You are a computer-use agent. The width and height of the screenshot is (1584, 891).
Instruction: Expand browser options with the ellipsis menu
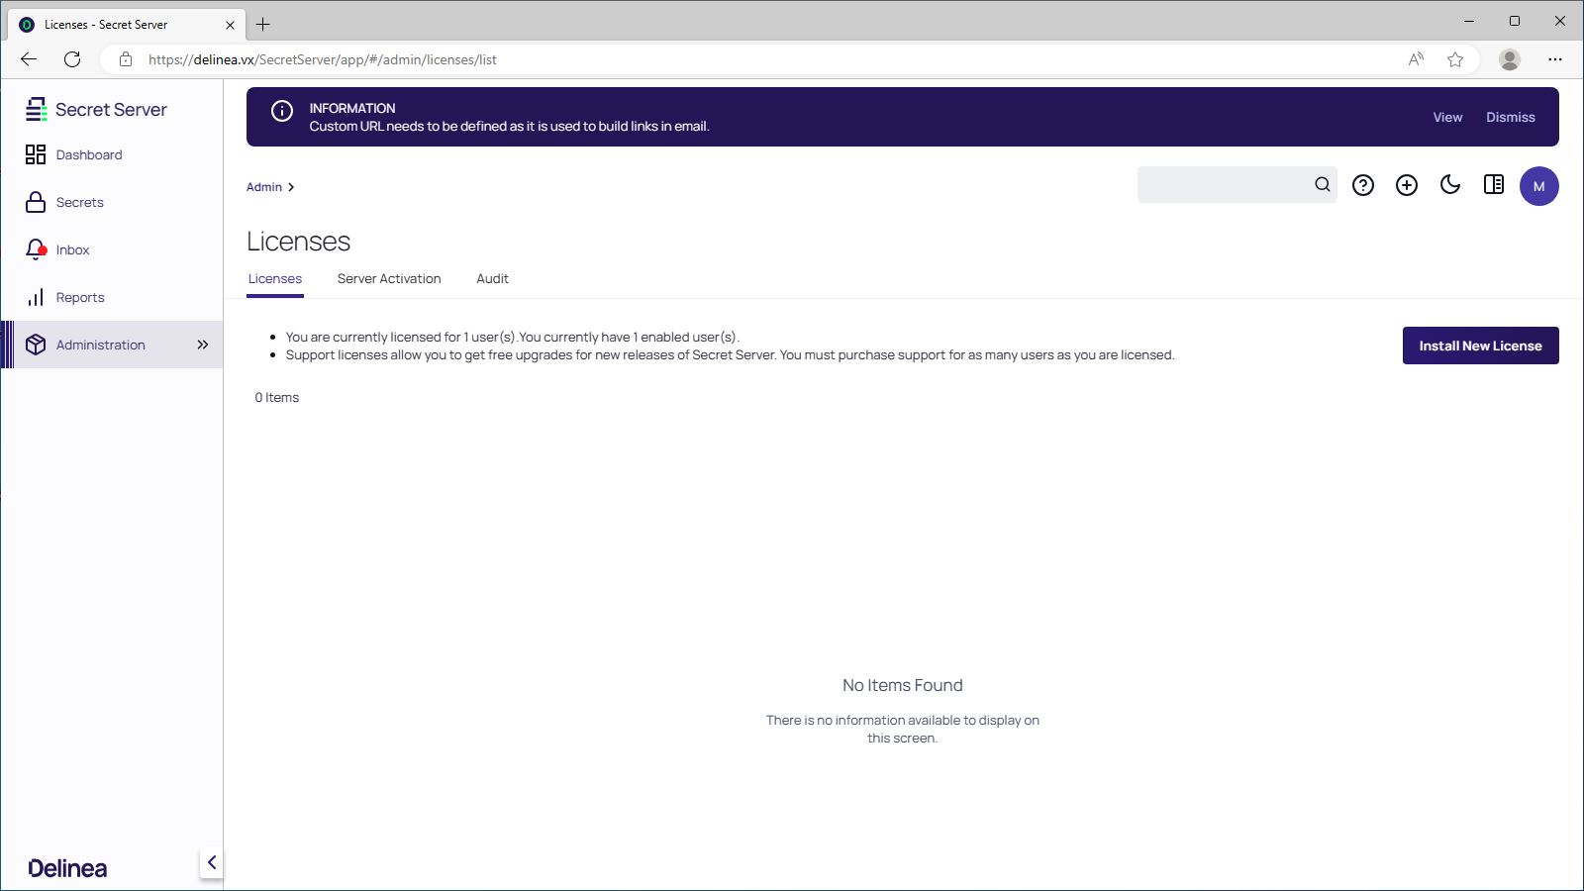point(1555,59)
